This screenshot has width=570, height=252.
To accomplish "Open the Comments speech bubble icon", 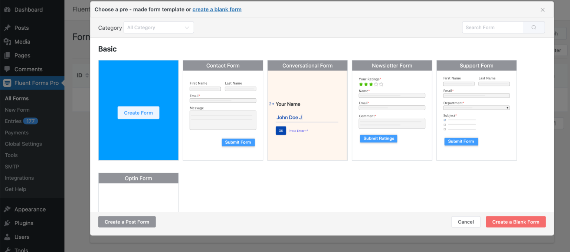I will [x=8, y=69].
